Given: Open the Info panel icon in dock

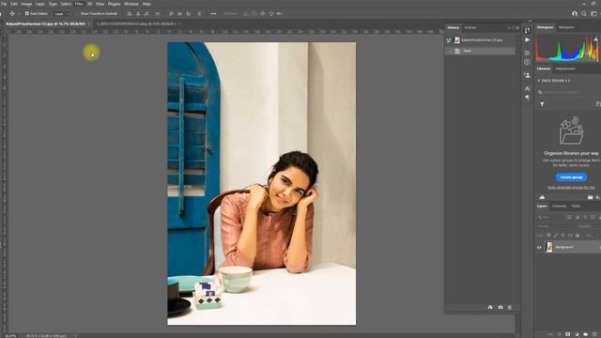Looking at the screenshot, I should coord(528,62).
